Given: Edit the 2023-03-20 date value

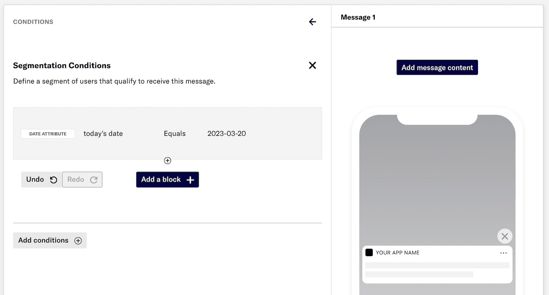Looking at the screenshot, I should click(x=226, y=134).
